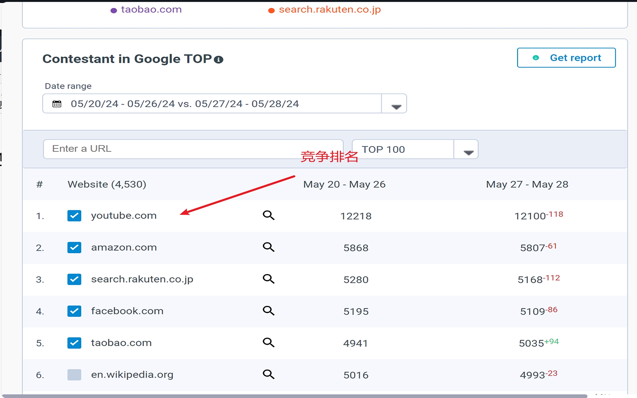Viewport: 637px width, 398px height.
Task: Uncheck the youtube.com comparison checkbox
Action: pyautogui.click(x=74, y=215)
